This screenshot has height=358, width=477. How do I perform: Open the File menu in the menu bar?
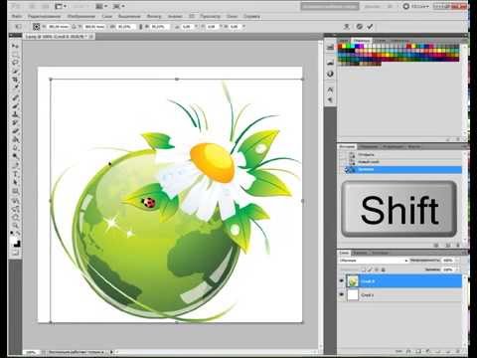(x=17, y=16)
